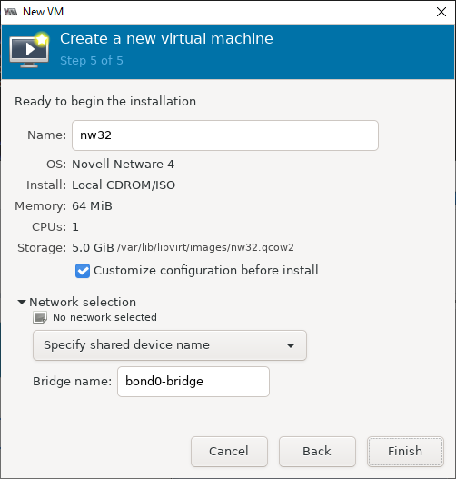Screen dimensions: 456x479
Task: Focus the Name field containing nw32
Action: coord(225,135)
